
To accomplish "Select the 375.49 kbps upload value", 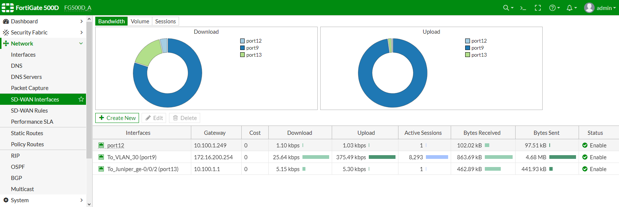I will [x=351, y=157].
